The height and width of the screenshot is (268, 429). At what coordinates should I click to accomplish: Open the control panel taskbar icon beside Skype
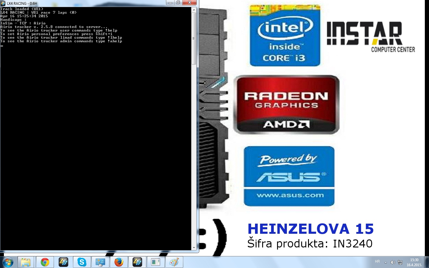[100, 262]
